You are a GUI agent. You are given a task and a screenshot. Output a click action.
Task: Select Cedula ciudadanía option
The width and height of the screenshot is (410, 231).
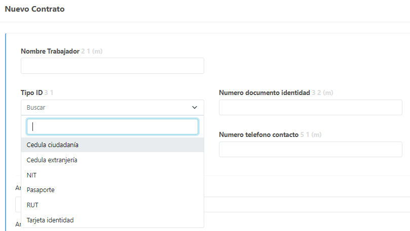(x=53, y=145)
